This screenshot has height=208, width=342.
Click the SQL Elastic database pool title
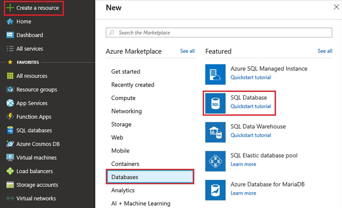pyautogui.click(x=264, y=155)
